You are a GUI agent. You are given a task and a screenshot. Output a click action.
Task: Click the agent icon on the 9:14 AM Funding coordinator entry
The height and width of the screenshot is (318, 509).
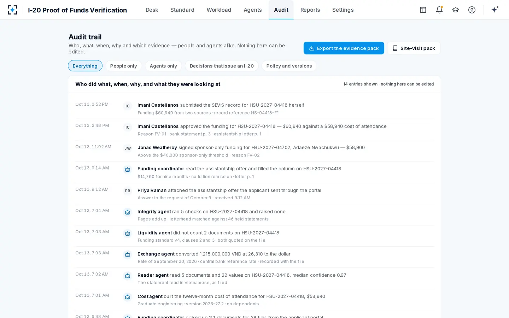point(128,170)
